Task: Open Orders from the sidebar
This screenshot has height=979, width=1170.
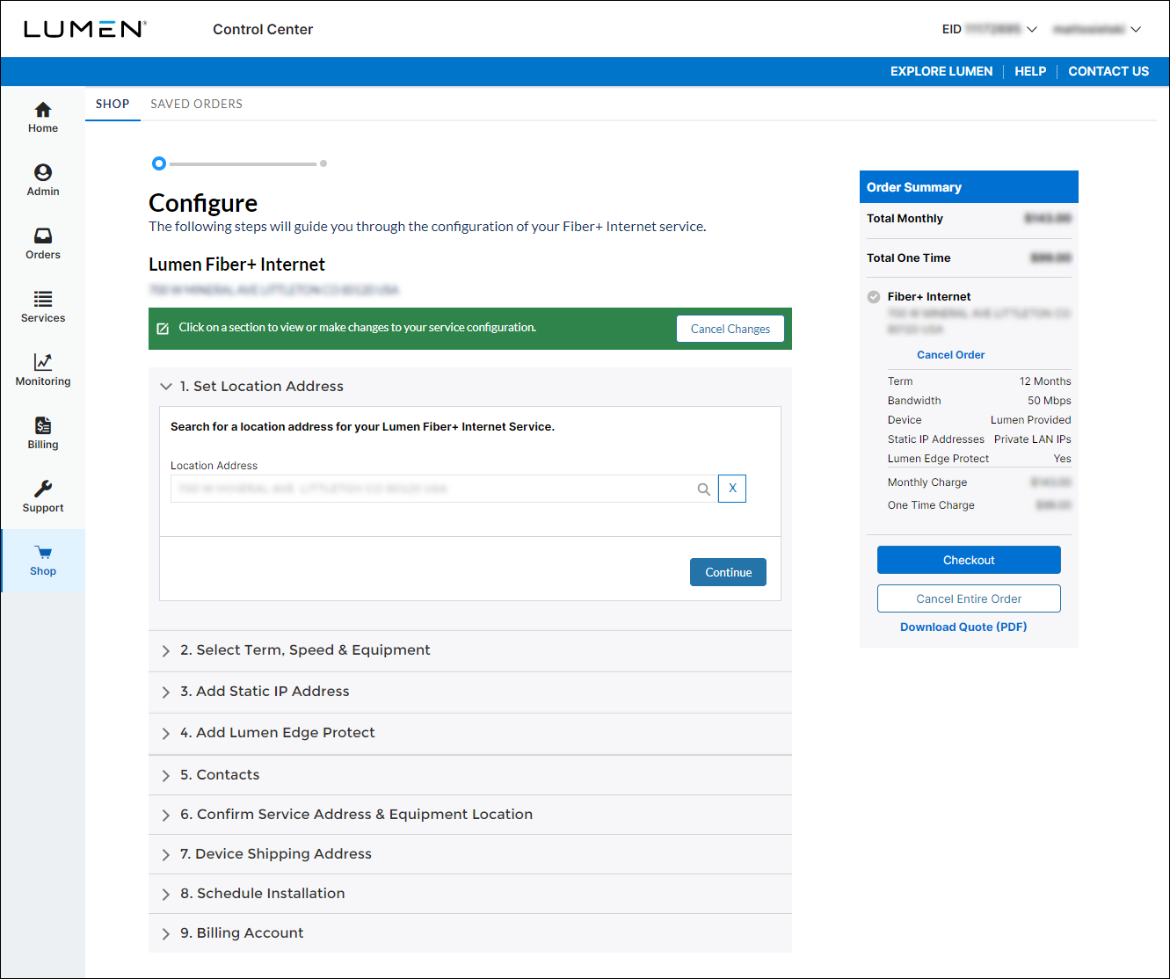Action: tap(43, 244)
